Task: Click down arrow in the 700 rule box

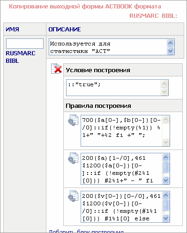Action: click(165, 142)
